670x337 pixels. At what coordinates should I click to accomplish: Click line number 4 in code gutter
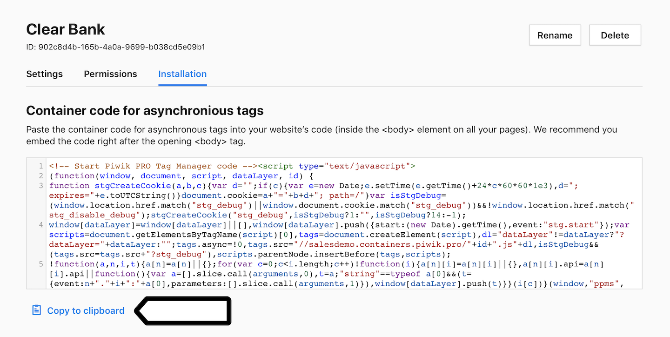[41, 225]
